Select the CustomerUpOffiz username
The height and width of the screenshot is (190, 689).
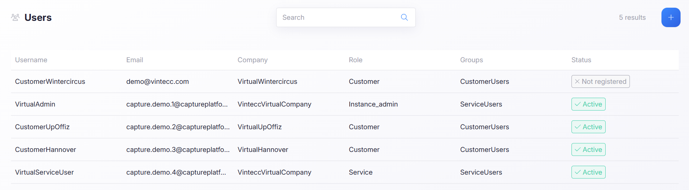tap(42, 127)
